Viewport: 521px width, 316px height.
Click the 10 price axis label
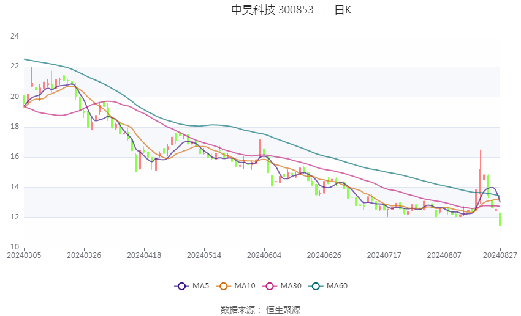click(x=15, y=247)
